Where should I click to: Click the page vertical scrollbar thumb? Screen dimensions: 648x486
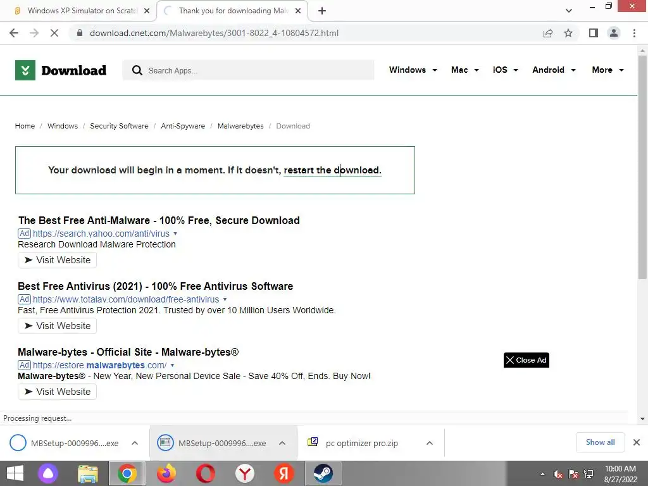point(642,167)
